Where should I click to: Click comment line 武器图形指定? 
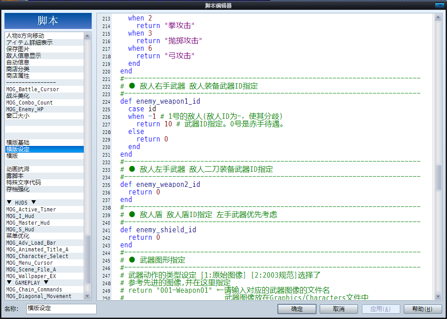153,260
